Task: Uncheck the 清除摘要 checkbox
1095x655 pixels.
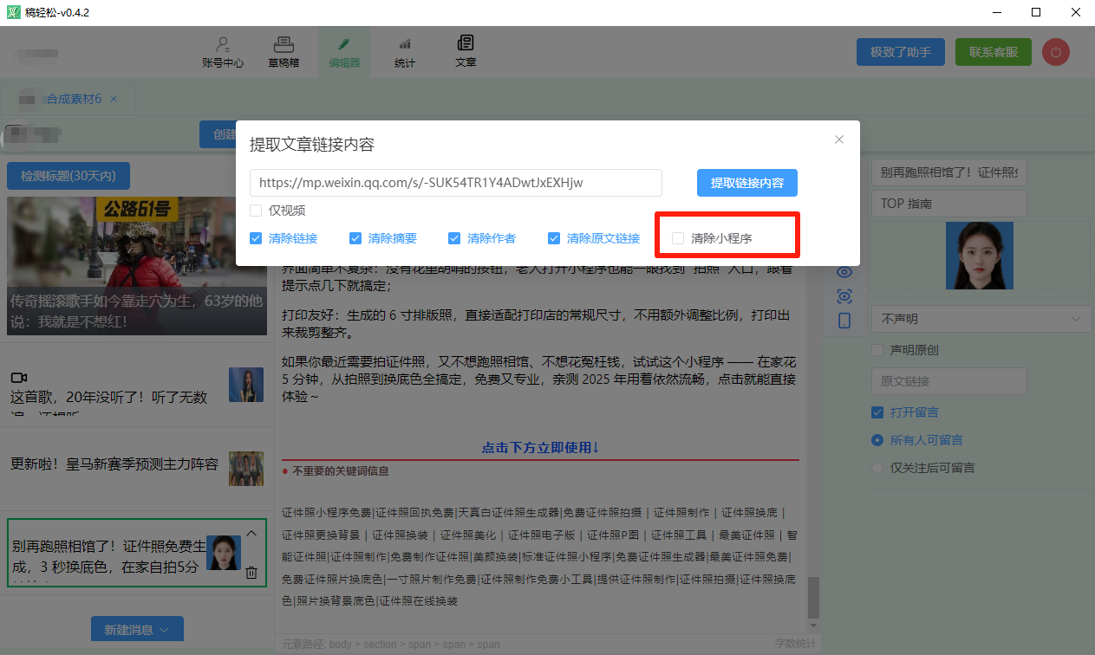Action: [x=355, y=238]
